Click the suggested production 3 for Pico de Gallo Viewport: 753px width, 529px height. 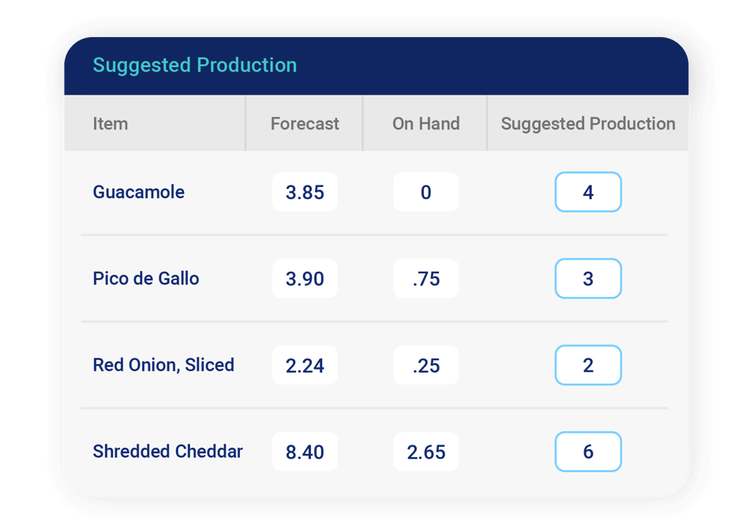click(x=588, y=278)
